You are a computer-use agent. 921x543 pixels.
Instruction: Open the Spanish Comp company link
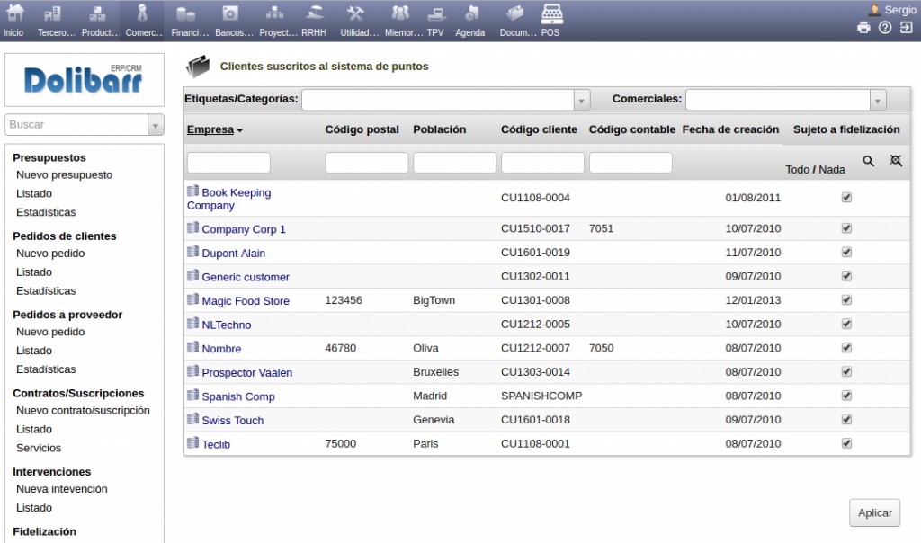coord(237,396)
